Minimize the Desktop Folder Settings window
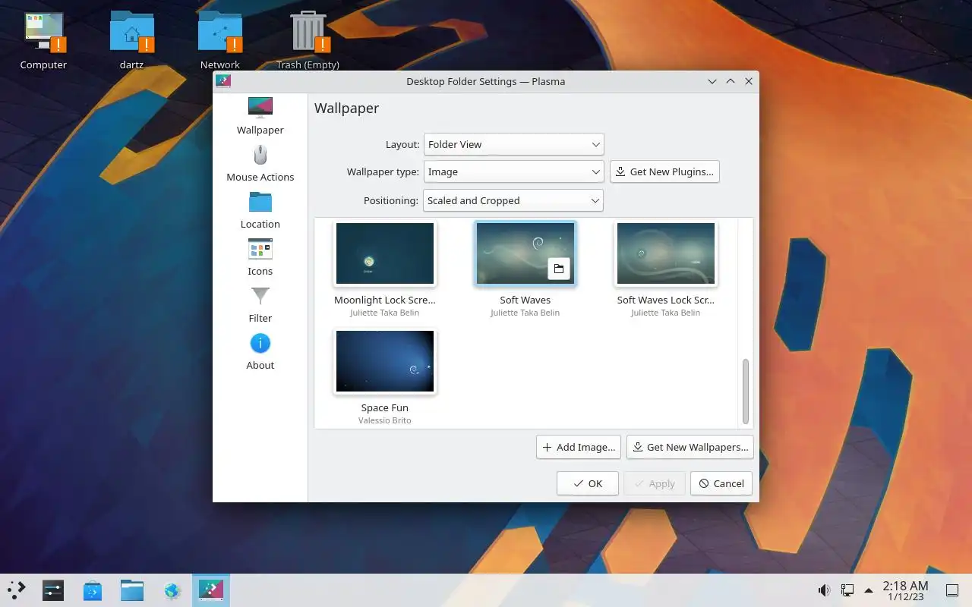This screenshot has height=607, width=972. (x=712, y=81)
